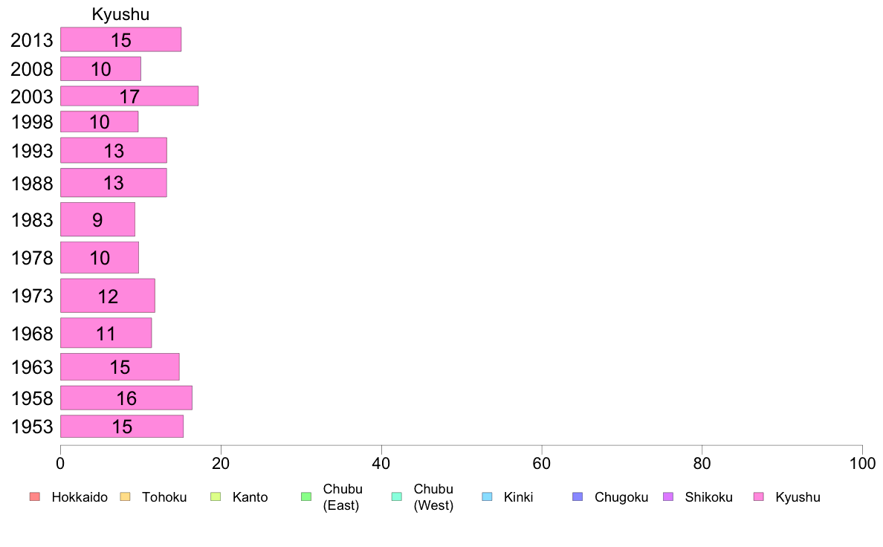This screenshot has height=547, width=883.
Task: Select the Kanto legend swatch
Action: tap(216, 496)
